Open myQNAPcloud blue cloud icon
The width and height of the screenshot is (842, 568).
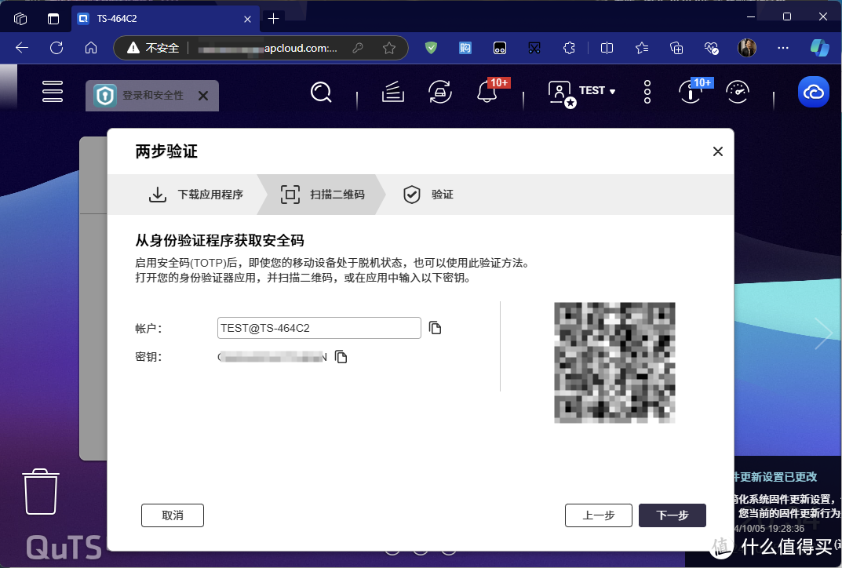click(x=813, y=92)
